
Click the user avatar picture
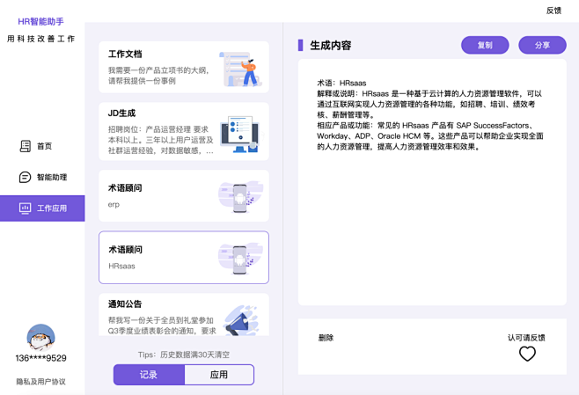[x=40, y=338]
